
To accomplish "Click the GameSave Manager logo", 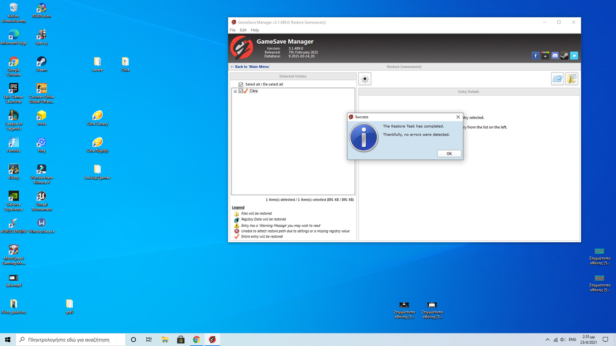I will click(242, 48).
